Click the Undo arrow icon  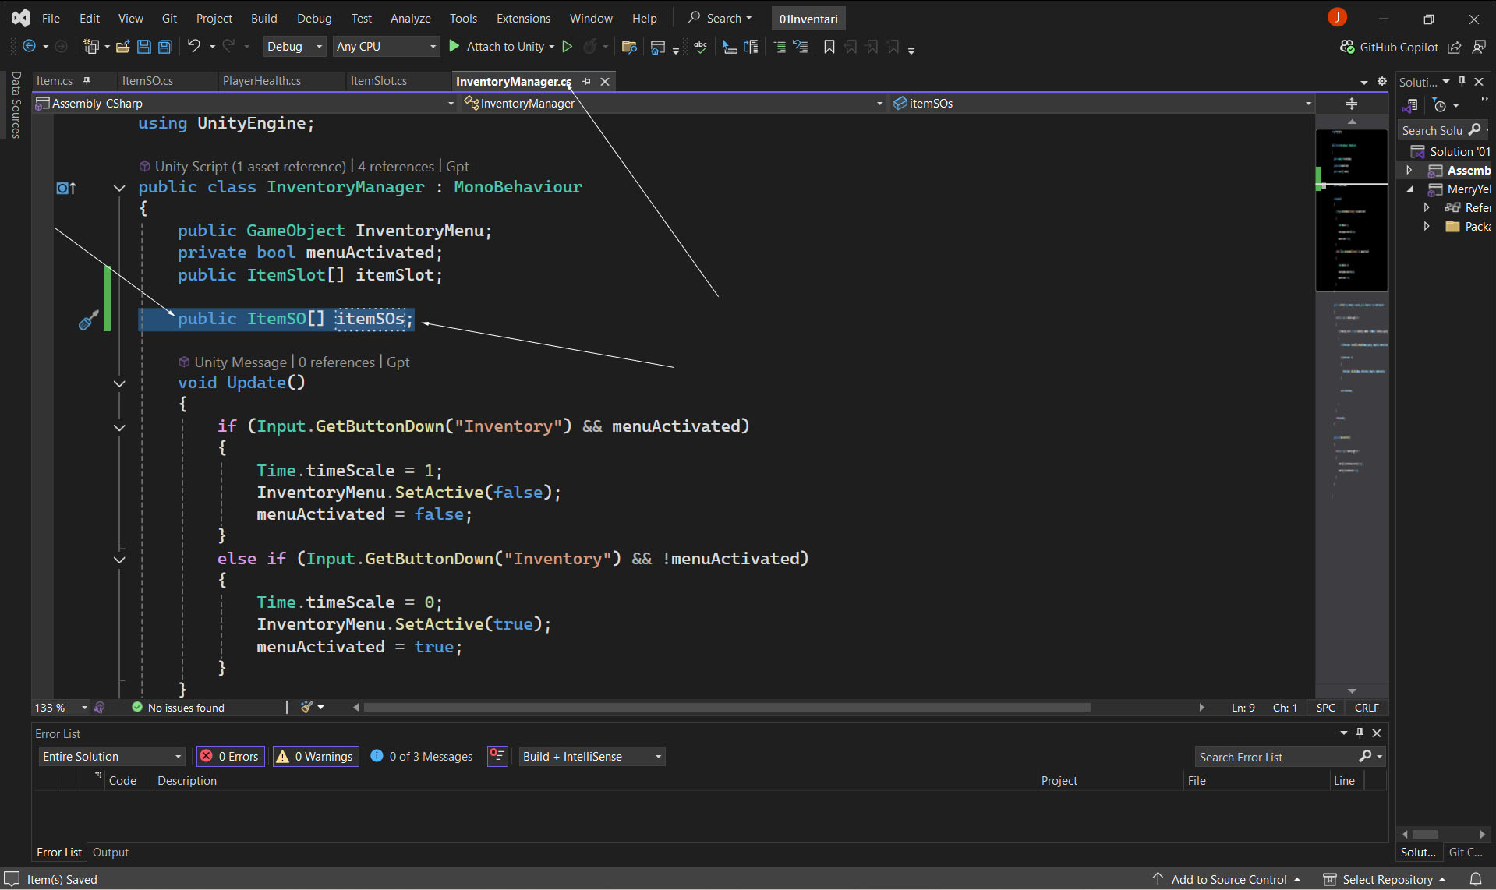(194, 47)
